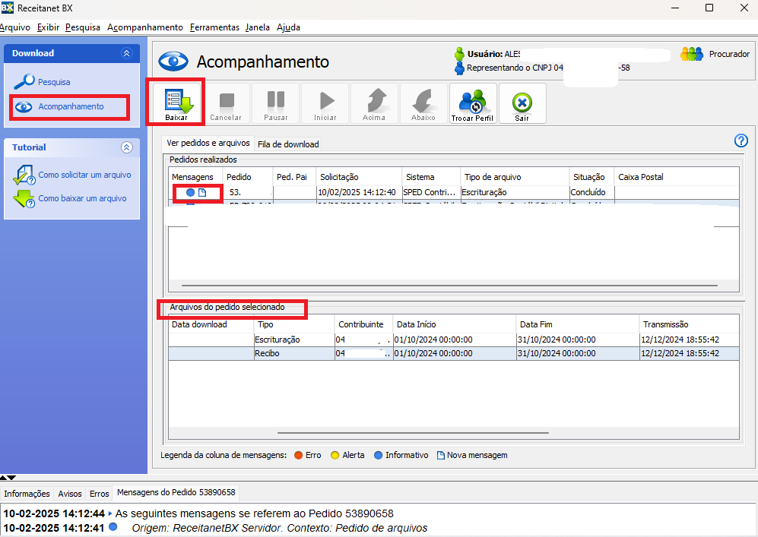
Task: Click the Acima move-up toolbar button
Action: tap(374, 103)
